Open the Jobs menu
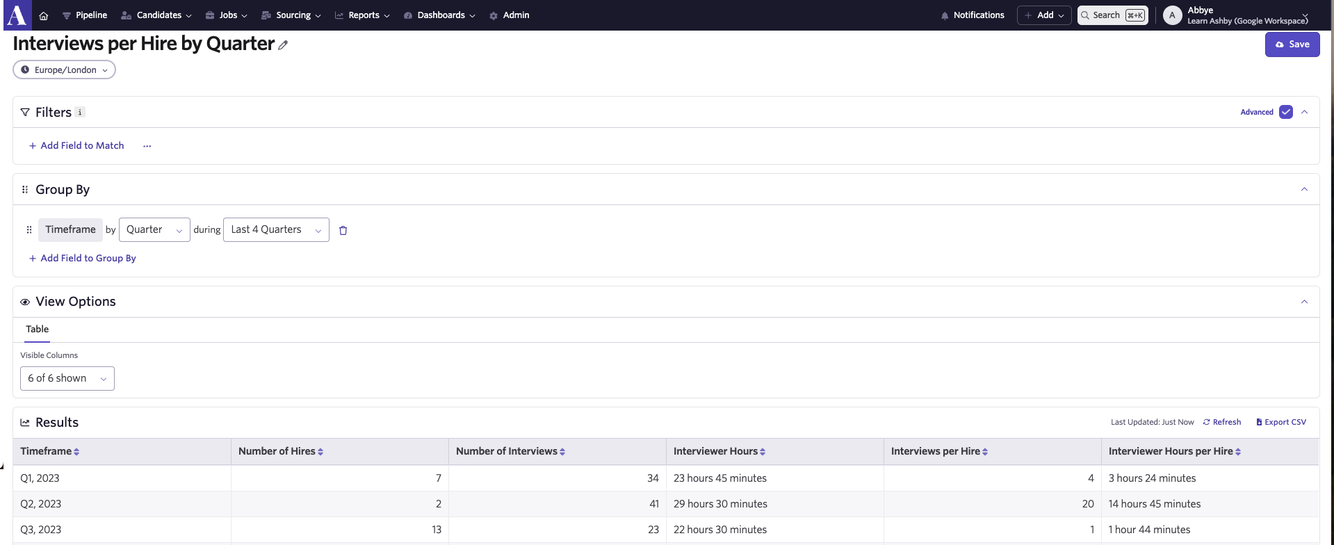1334x545 pixels. coord(226,15)
